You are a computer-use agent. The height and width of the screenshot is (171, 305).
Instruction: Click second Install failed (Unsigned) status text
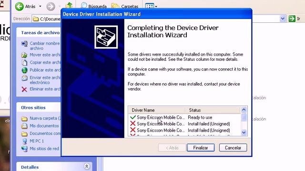pyautogui.click(x=209, y=130)
